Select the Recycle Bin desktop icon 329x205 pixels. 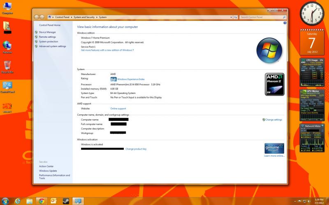tap(7, 67)
